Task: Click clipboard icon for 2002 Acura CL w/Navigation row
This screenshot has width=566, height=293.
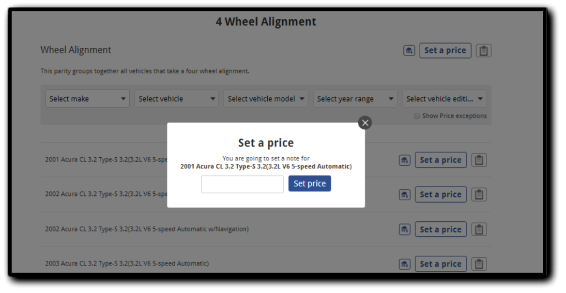Action: coord(479,229)
